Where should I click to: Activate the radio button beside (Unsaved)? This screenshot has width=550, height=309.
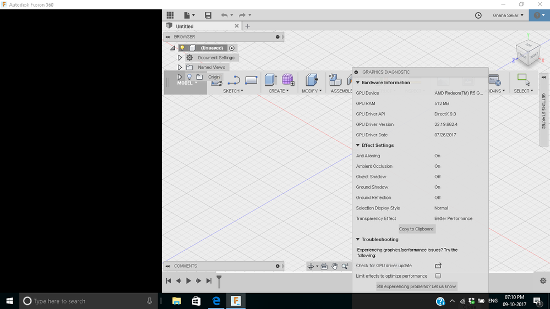[232, 48]
